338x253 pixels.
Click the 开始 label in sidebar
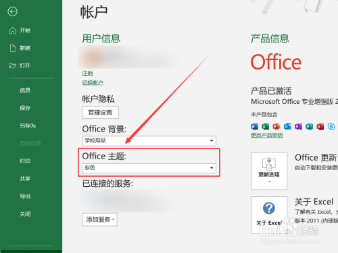click(25, 30)
